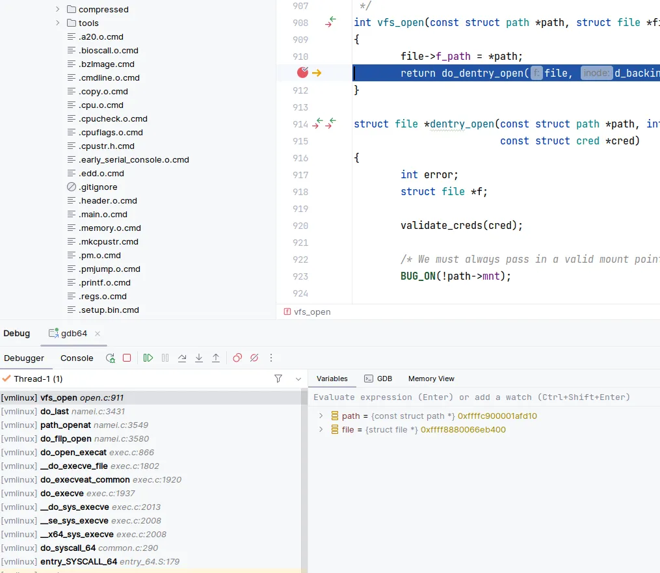Step into the function call
The image size is (660, 573).
tap(199, 358)
